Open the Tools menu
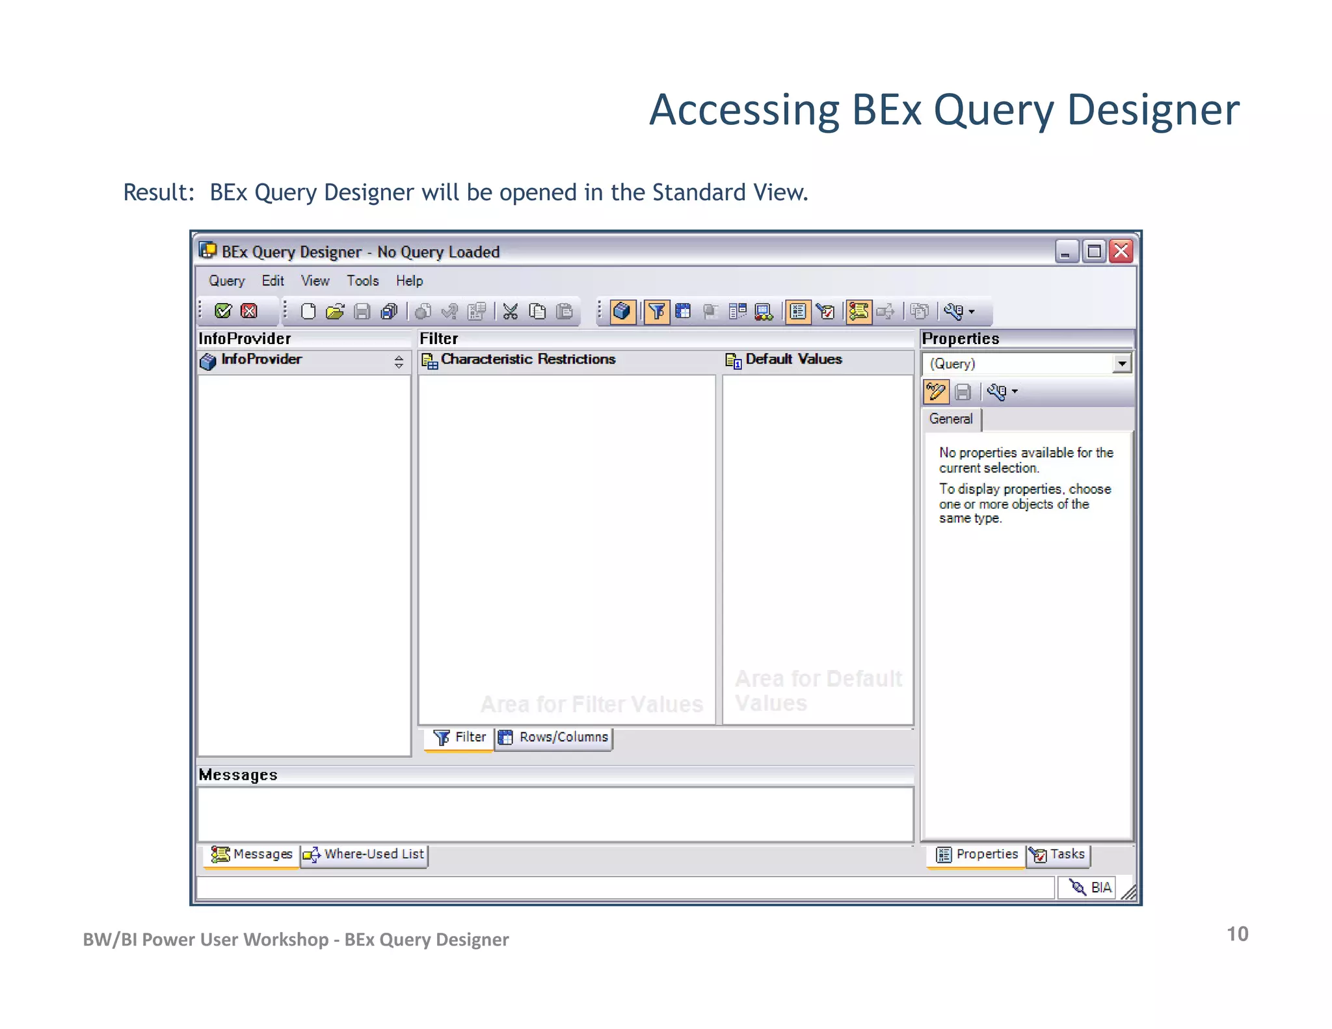Viewport: 1332px width, 1029px height. point(363,281)
